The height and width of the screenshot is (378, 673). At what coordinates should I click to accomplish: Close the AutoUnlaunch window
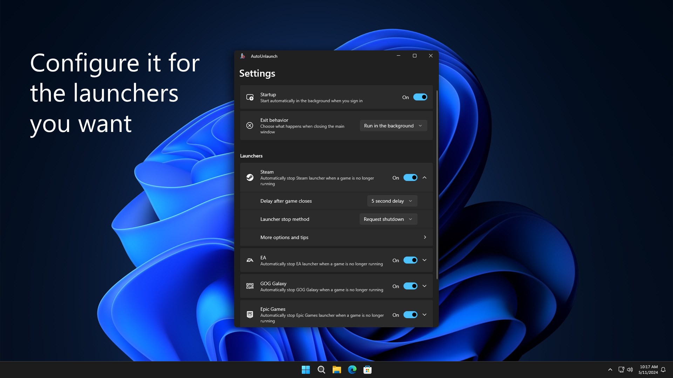point(430,56)
